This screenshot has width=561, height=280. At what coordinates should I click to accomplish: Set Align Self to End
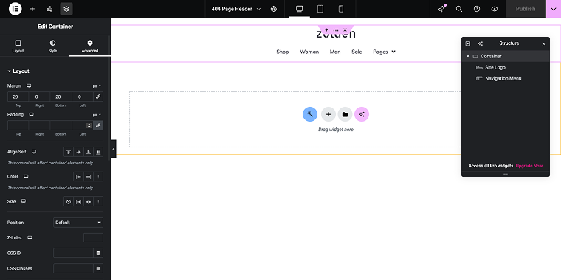point(89,152)
